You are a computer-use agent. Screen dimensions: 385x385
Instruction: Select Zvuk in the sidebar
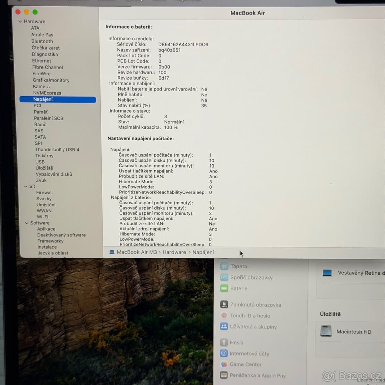point(41,180)
